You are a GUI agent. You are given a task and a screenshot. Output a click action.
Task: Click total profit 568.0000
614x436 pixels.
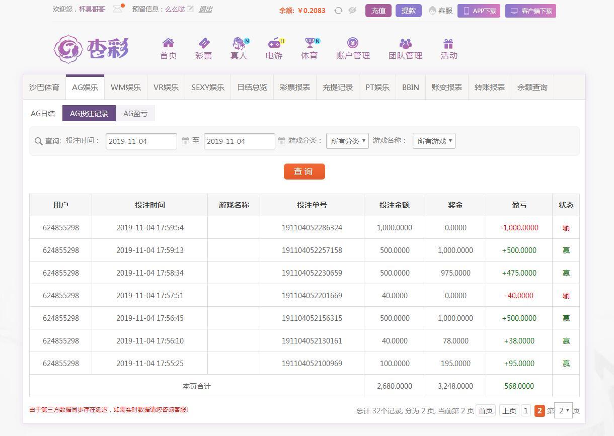[519, 386]
